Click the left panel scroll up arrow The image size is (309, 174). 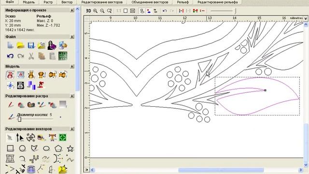tap(77, 9)
